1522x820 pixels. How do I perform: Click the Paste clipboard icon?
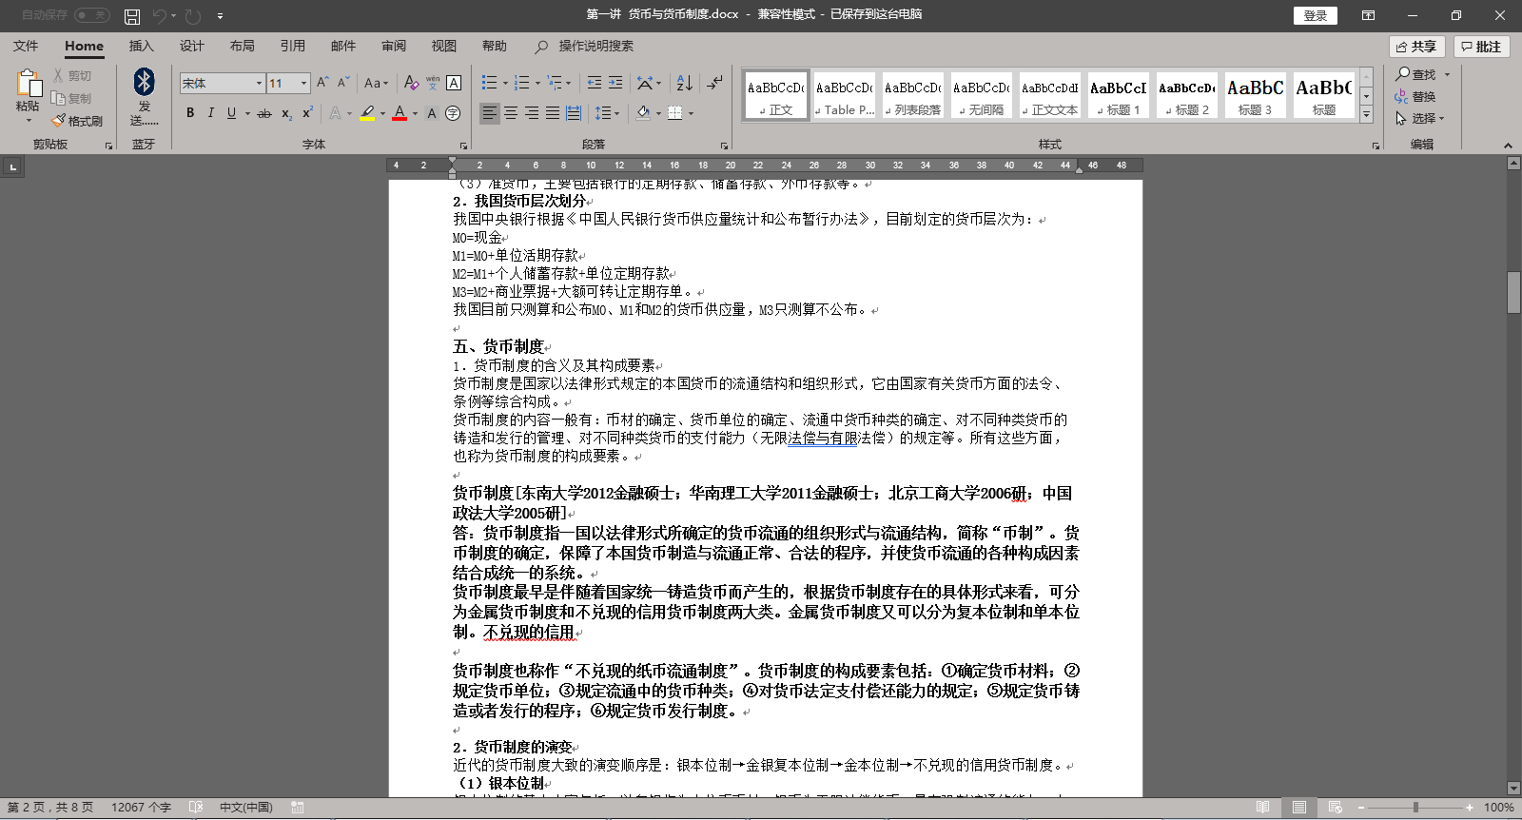(28, 84)
